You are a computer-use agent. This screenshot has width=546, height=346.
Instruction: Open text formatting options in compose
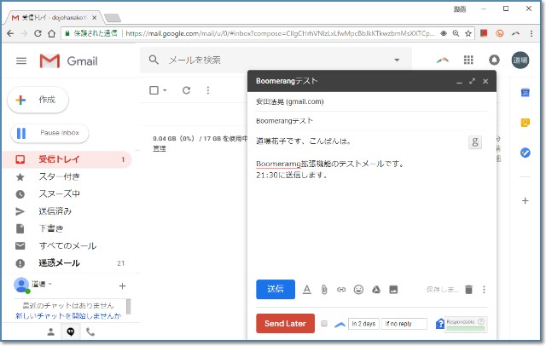(306, 290)
